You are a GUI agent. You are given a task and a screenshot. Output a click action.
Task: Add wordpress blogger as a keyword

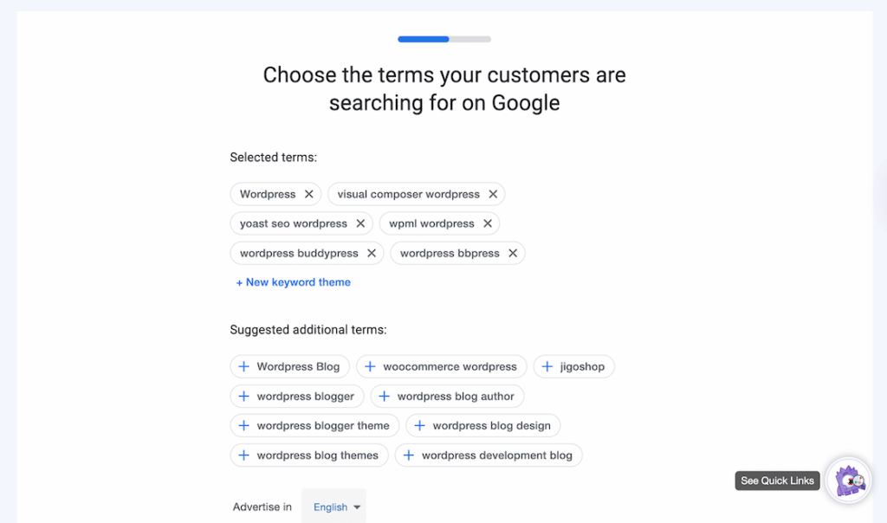pyautogui.click(x=296, y=396)
